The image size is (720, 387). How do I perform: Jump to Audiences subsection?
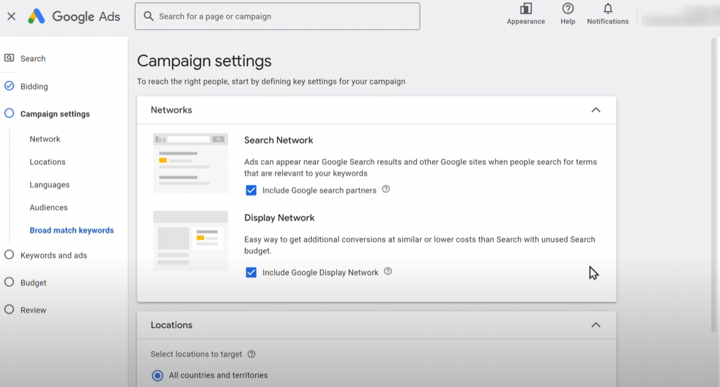point(49,207)
